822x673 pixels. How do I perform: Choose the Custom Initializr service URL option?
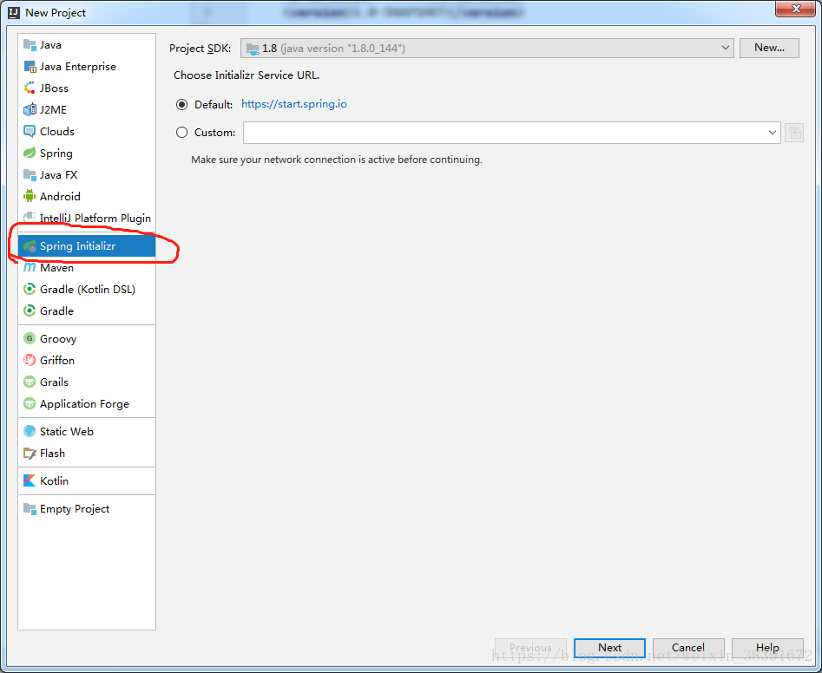pyautogui.click(x=181, y=132)
